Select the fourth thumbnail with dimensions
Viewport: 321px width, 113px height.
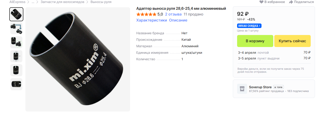click(x=16, y=56)
